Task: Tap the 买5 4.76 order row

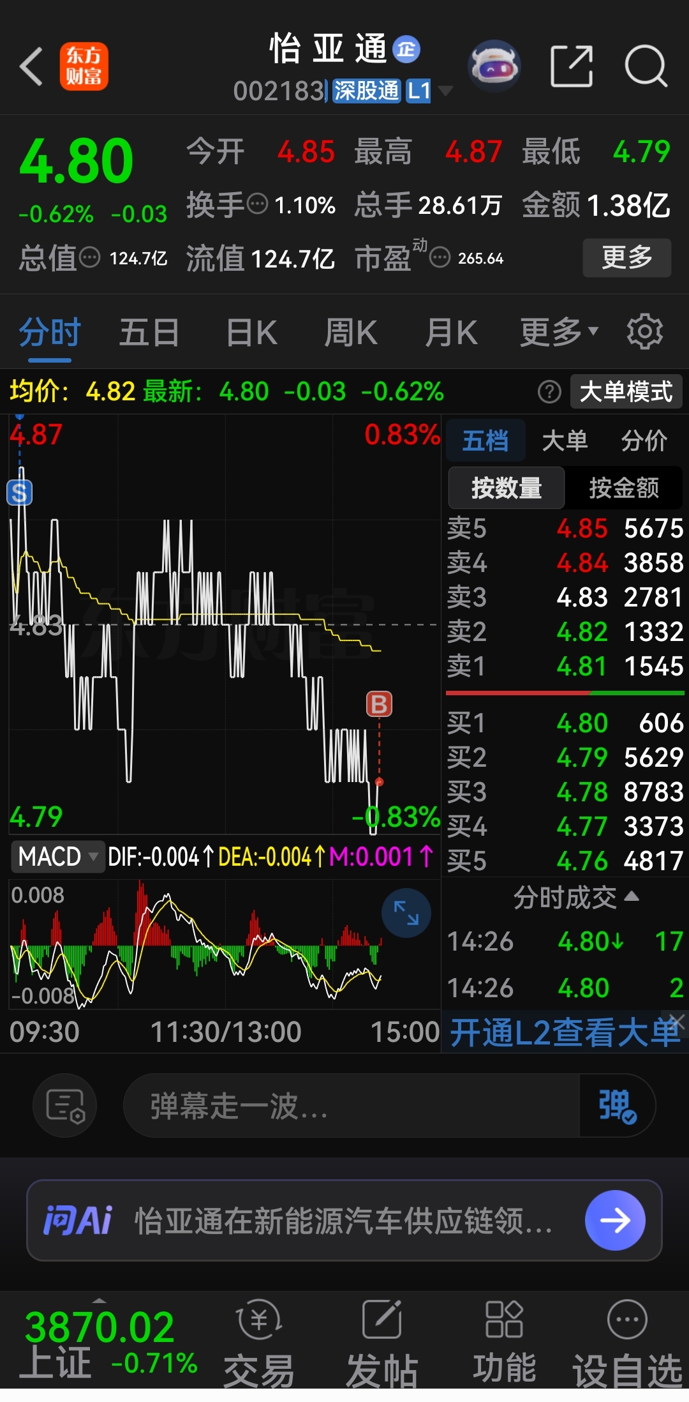Action: (565, 861)
